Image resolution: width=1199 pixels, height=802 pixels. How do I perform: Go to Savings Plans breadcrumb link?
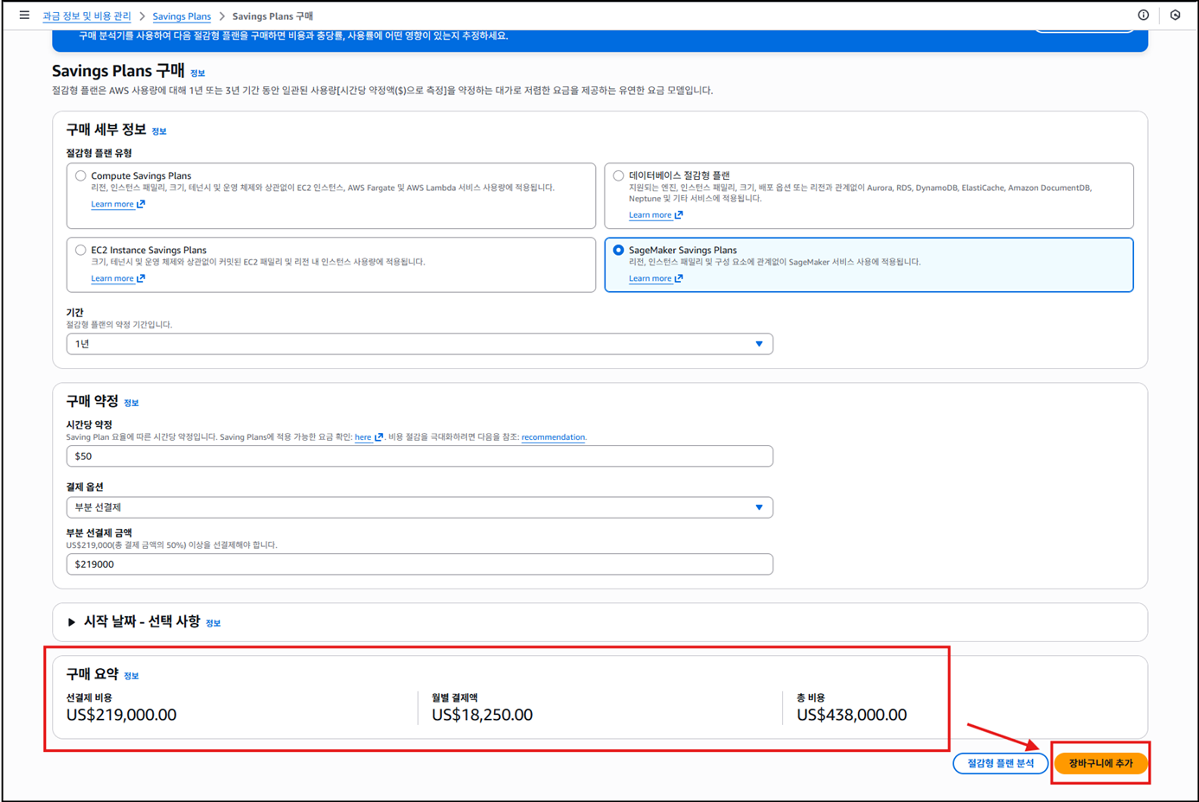click(x=181, y=16)
